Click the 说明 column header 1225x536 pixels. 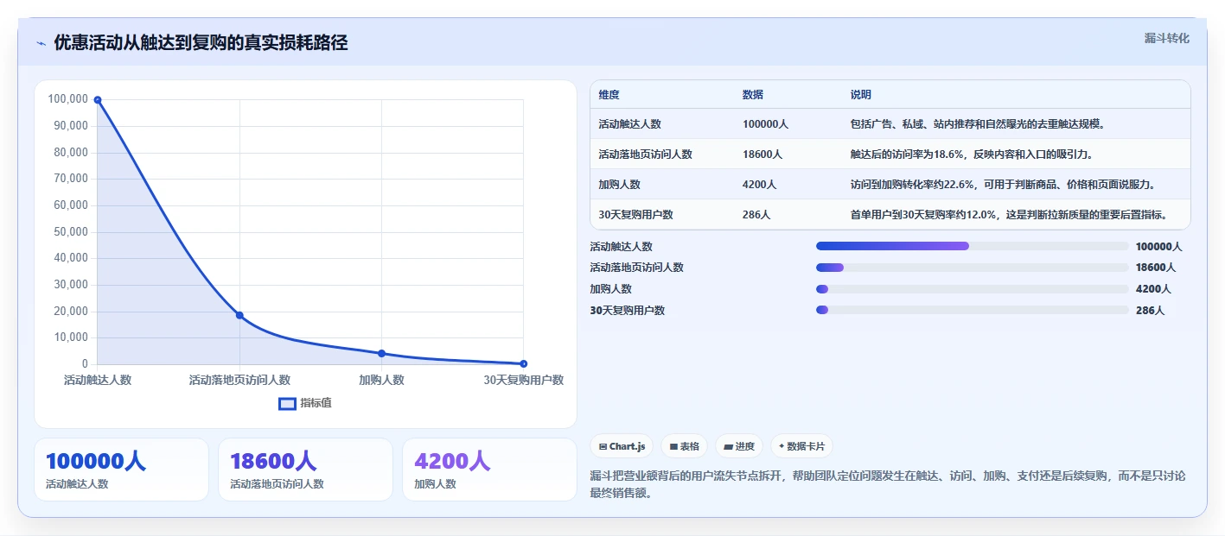860,95
